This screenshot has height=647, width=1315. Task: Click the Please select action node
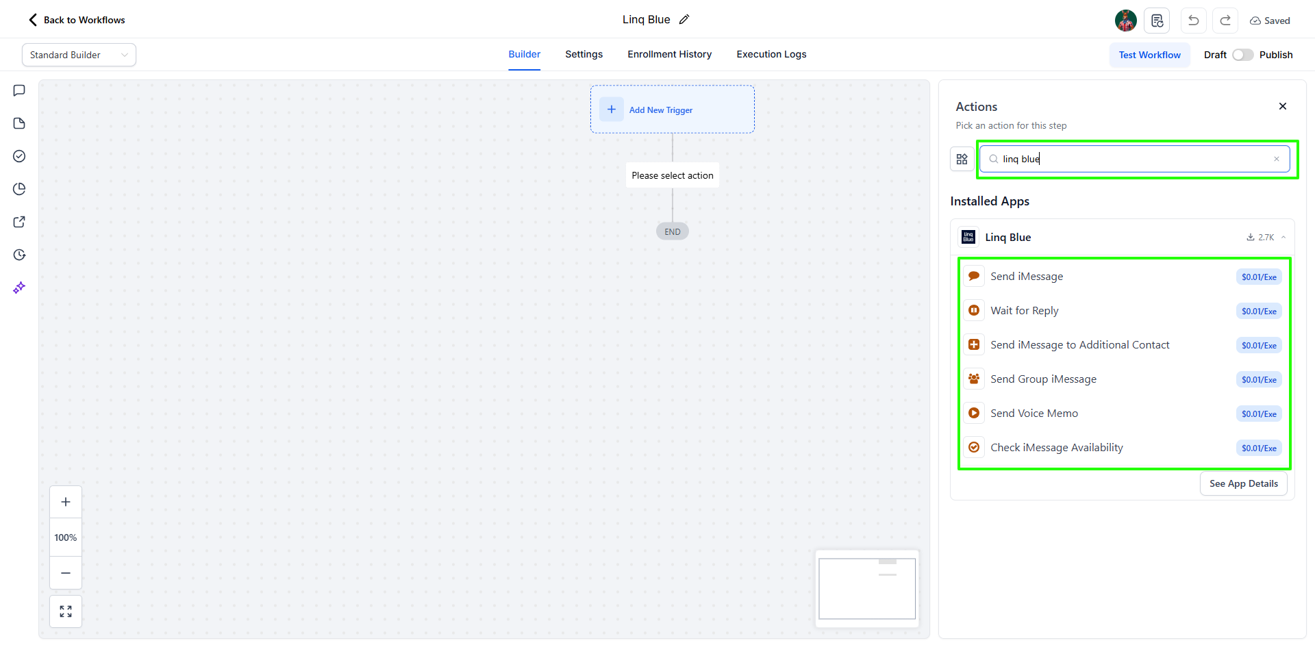pyautogui.click(x=673, y=175)
